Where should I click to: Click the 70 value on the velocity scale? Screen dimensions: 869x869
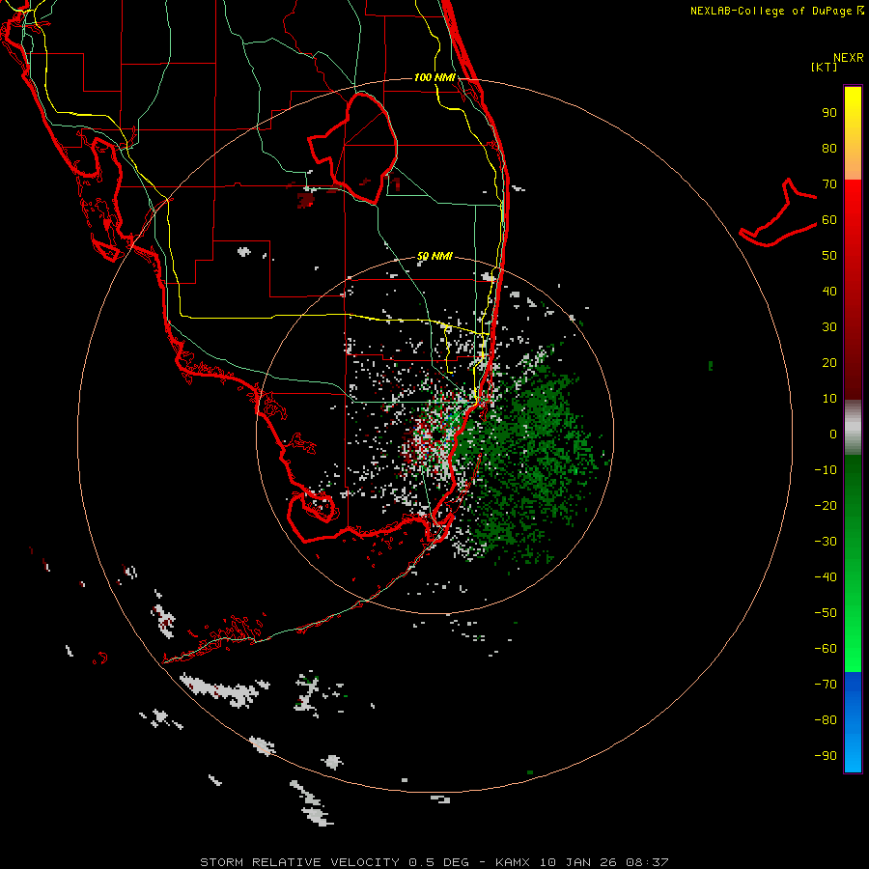click(x=829, y=184)
